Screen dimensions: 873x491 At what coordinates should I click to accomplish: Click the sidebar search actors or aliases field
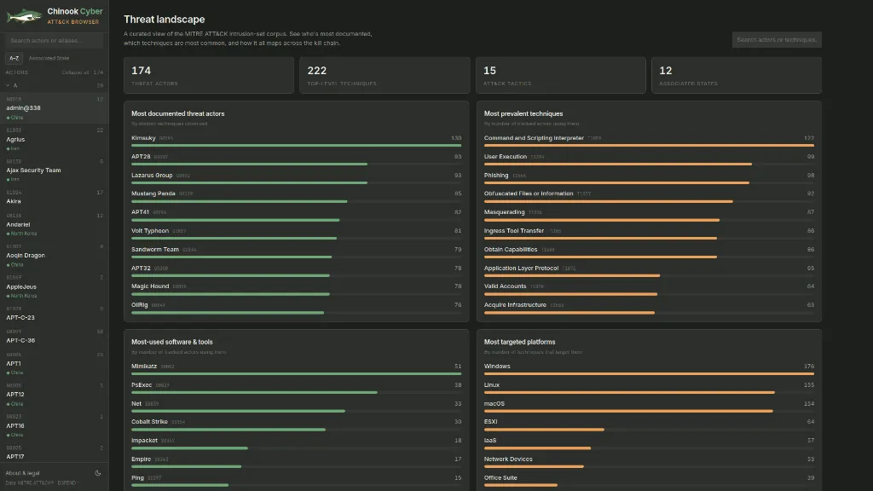click(x=55, y=41)
